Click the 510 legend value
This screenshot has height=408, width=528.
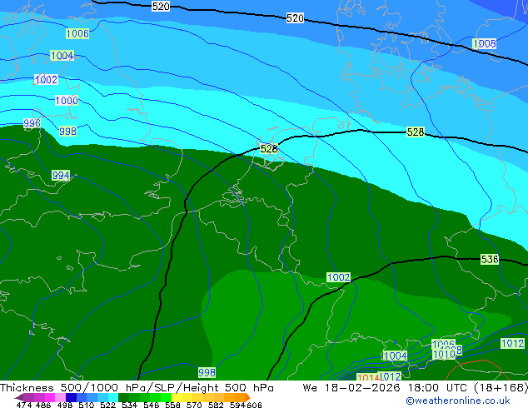tap(87, 405)
